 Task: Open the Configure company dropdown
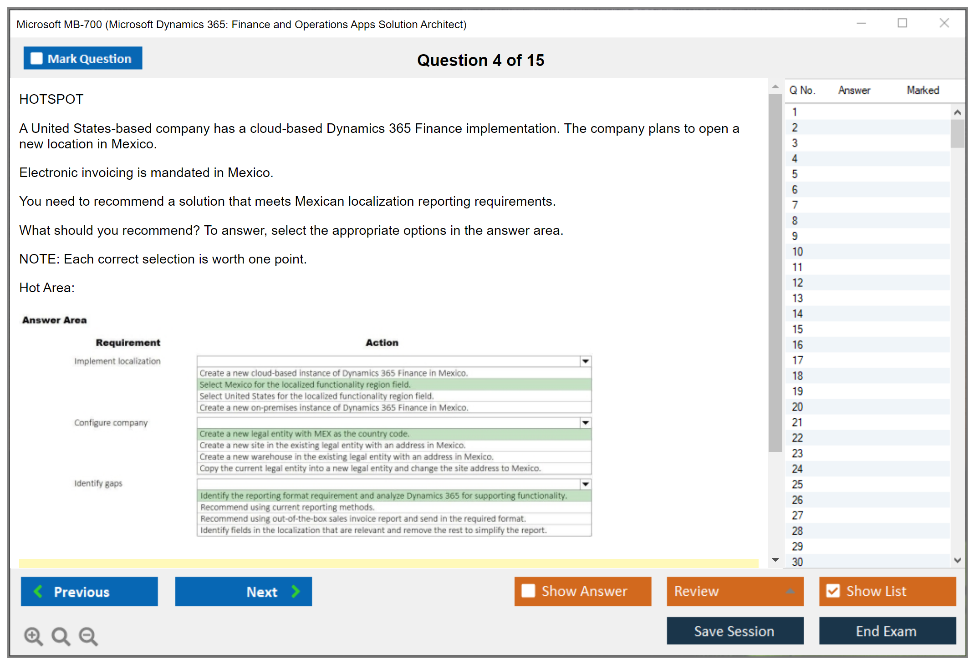[586, 423]
